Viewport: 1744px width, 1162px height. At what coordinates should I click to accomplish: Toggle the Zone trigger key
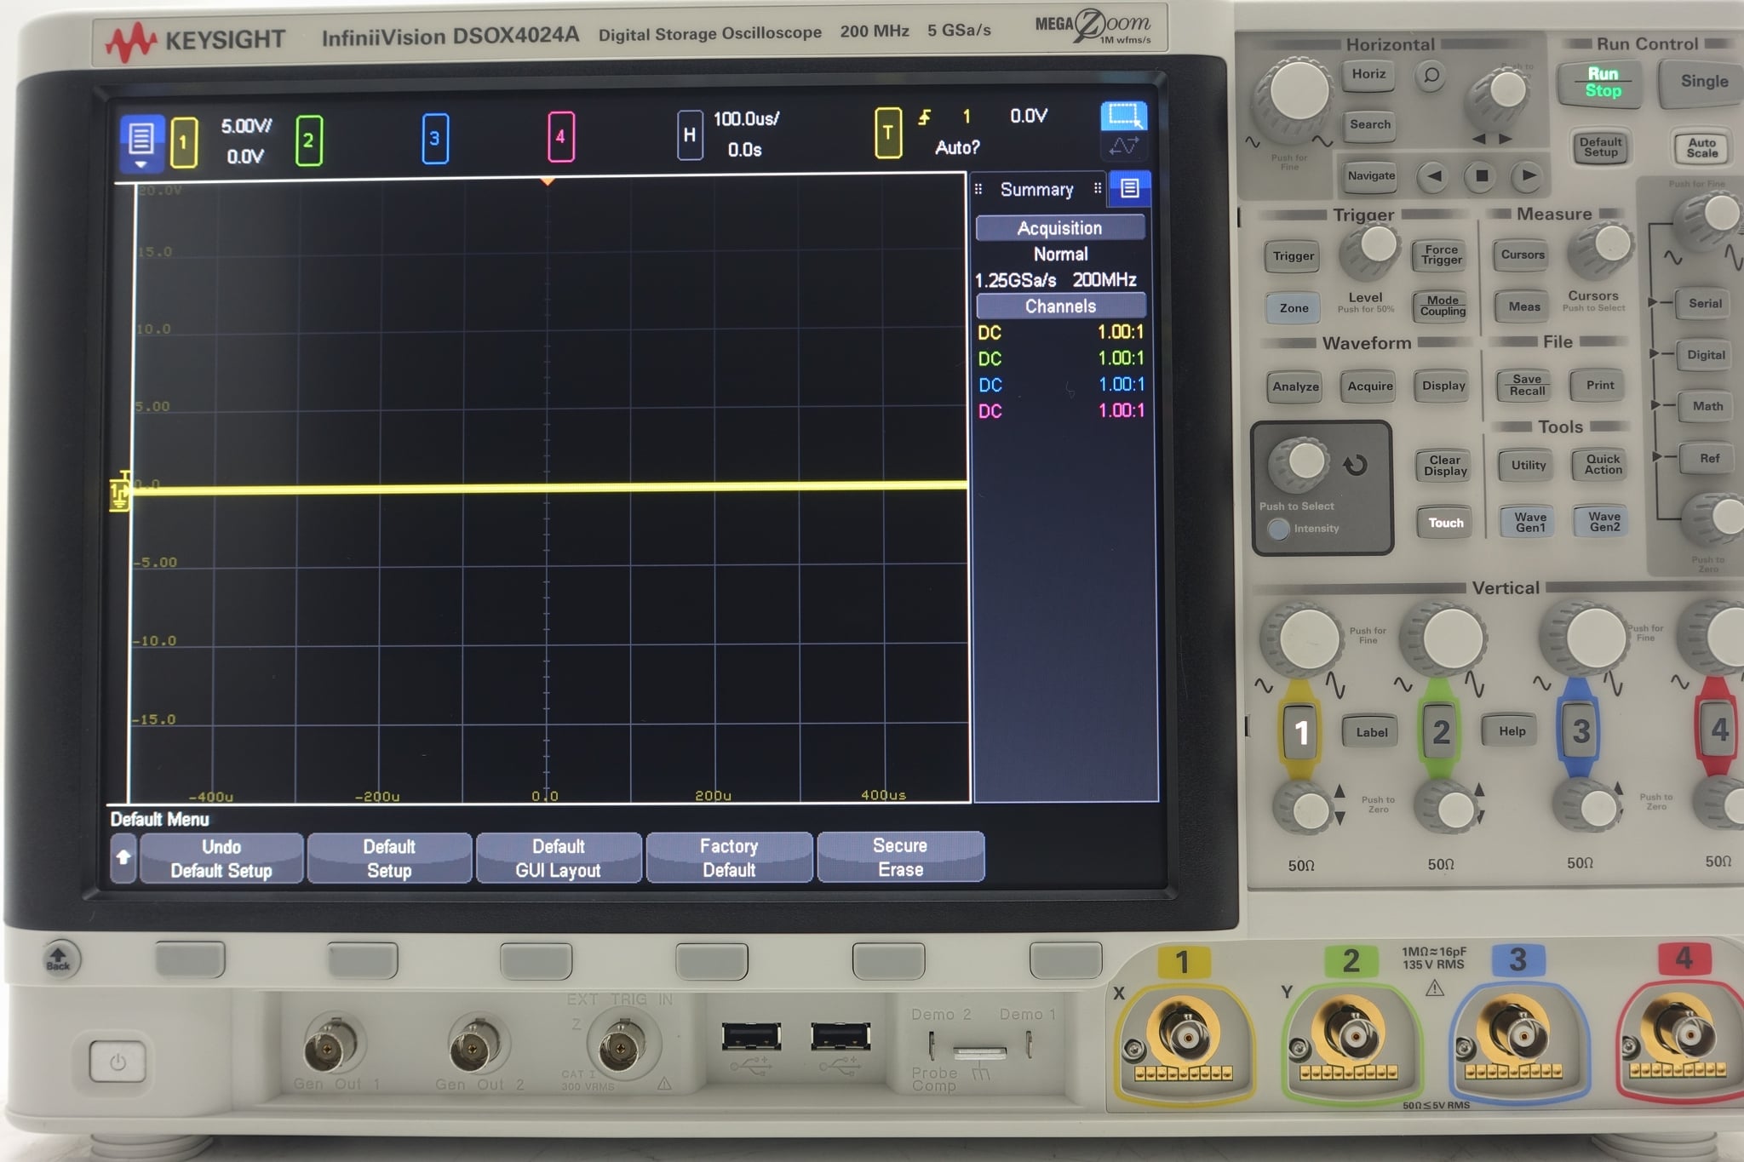1293,308
